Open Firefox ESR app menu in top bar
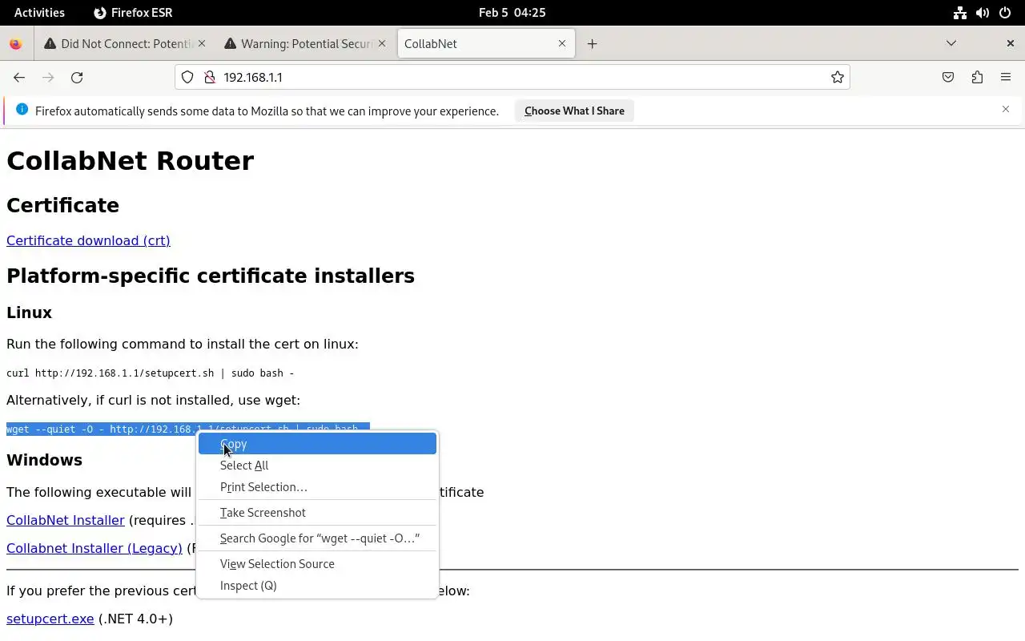1025x641 pixels. [133, 13]
